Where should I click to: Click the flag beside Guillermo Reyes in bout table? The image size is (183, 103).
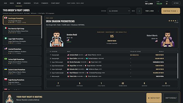point(87,69)
